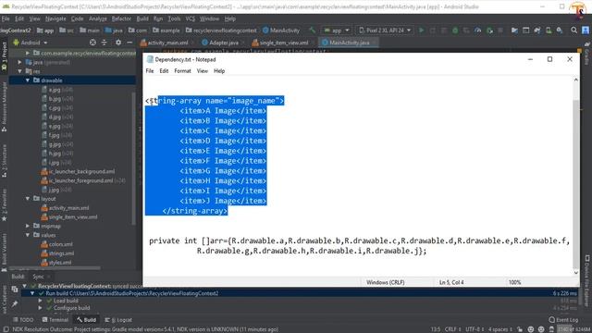This screenshot has width=592, height=333.
Task: Open the app run configuration dropdown
Action: click(336, 31)
